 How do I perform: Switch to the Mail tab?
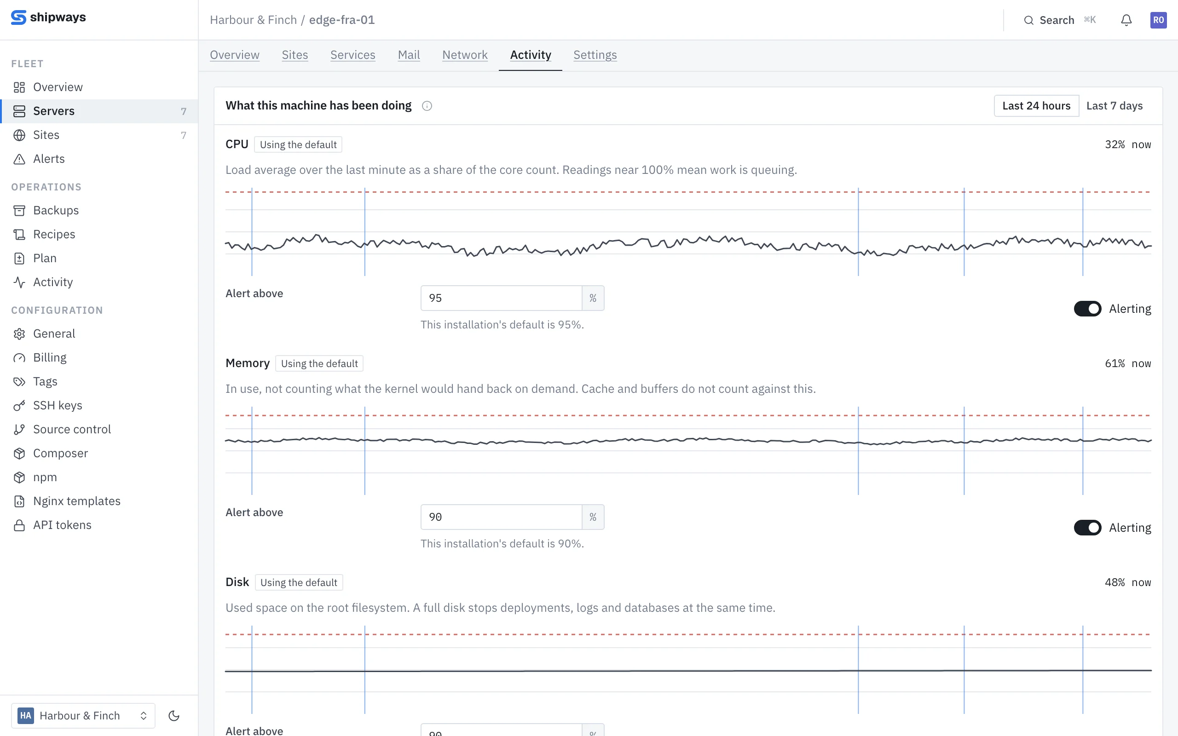click(409, 55)
